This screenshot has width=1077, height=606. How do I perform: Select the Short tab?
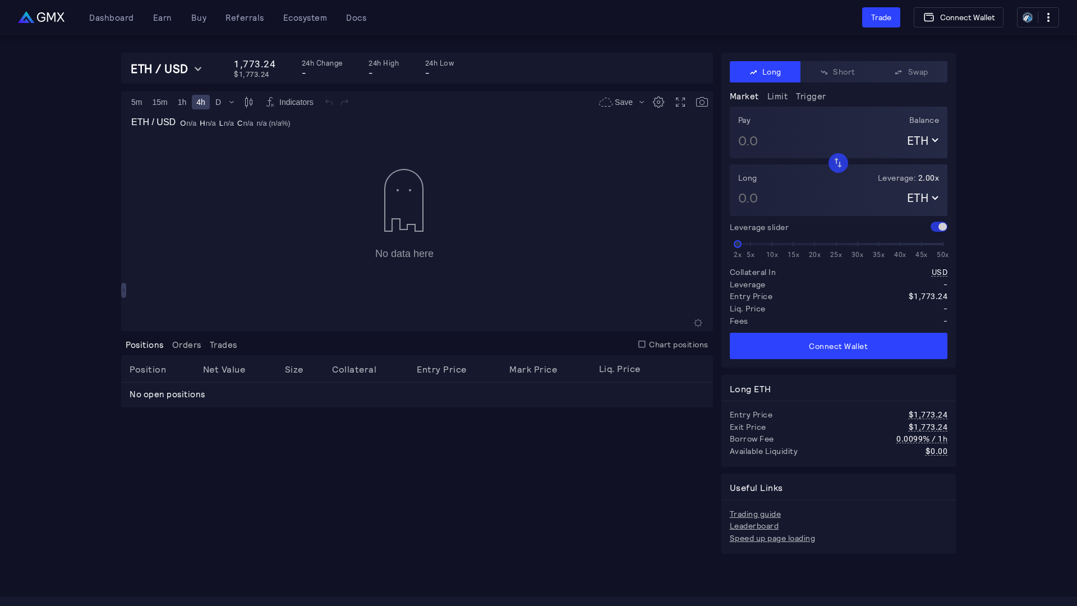[837, 72]
